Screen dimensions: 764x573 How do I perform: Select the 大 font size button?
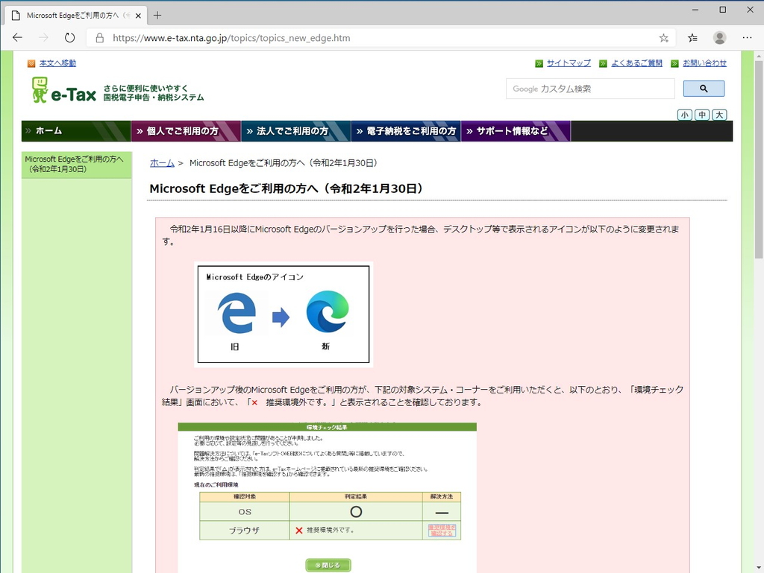(x=718, y=115)
